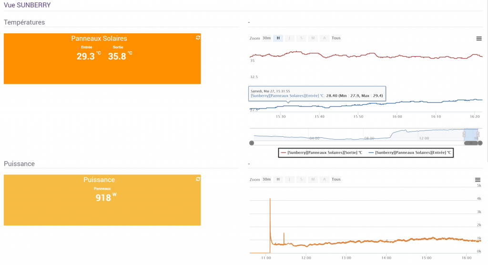Screen dimensions: 488x265
Task: Click the 15:30 tick on temperature axis
Action: point(281,116)
